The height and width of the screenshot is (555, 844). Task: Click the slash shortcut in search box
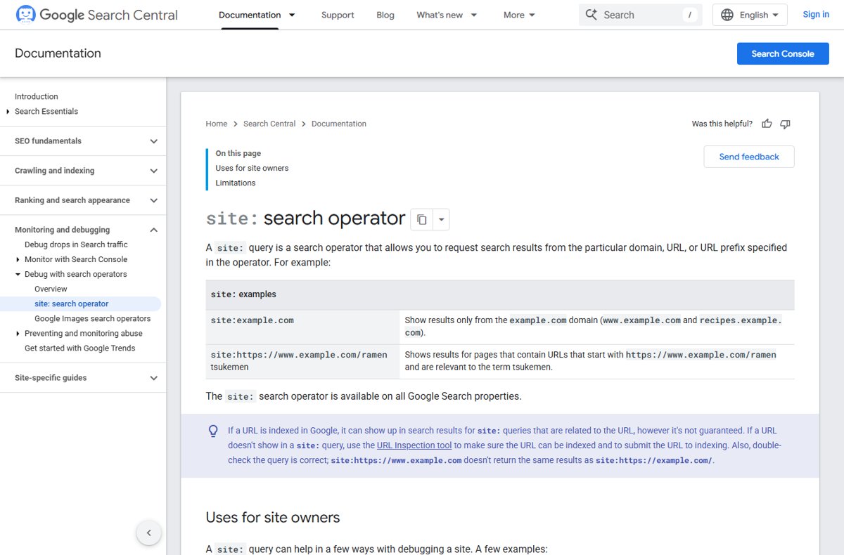[x=690, y=15]
